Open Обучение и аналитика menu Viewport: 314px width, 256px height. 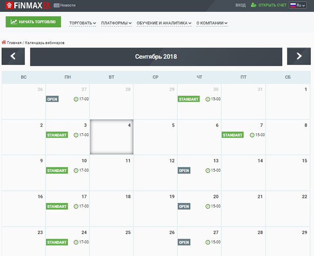[164, 23]
